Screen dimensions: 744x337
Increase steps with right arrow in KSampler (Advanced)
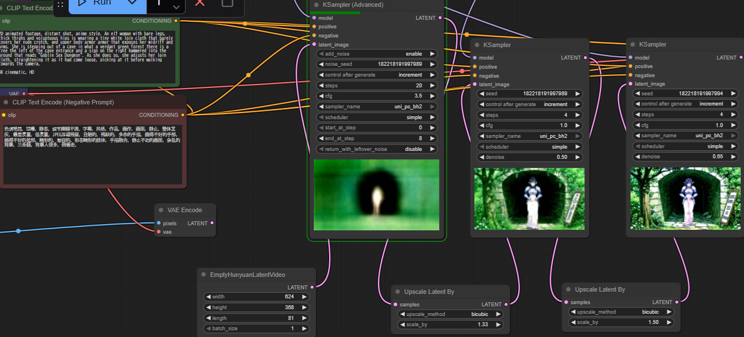(432, 86)
